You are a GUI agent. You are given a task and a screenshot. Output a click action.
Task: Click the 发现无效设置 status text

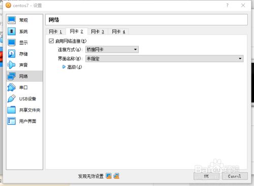tap(91, 176)
